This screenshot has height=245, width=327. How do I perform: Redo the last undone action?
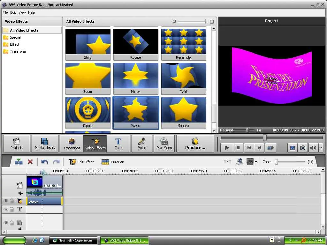56,162
